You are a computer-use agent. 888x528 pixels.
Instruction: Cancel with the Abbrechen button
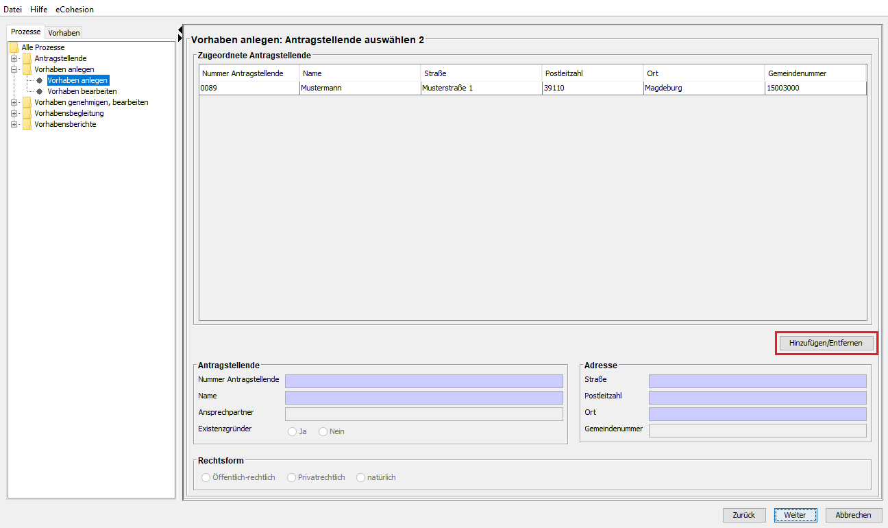854,515
